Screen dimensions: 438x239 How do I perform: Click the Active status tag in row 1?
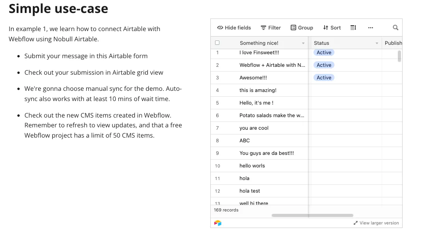[324, 52]
